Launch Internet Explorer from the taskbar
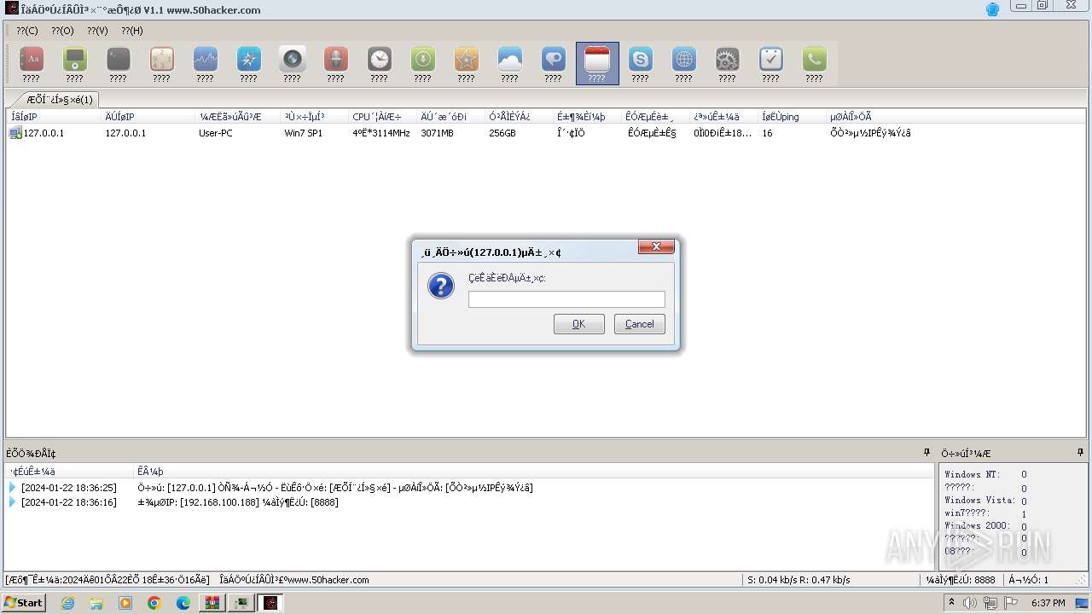1092x614 pixels. (67, 603)
